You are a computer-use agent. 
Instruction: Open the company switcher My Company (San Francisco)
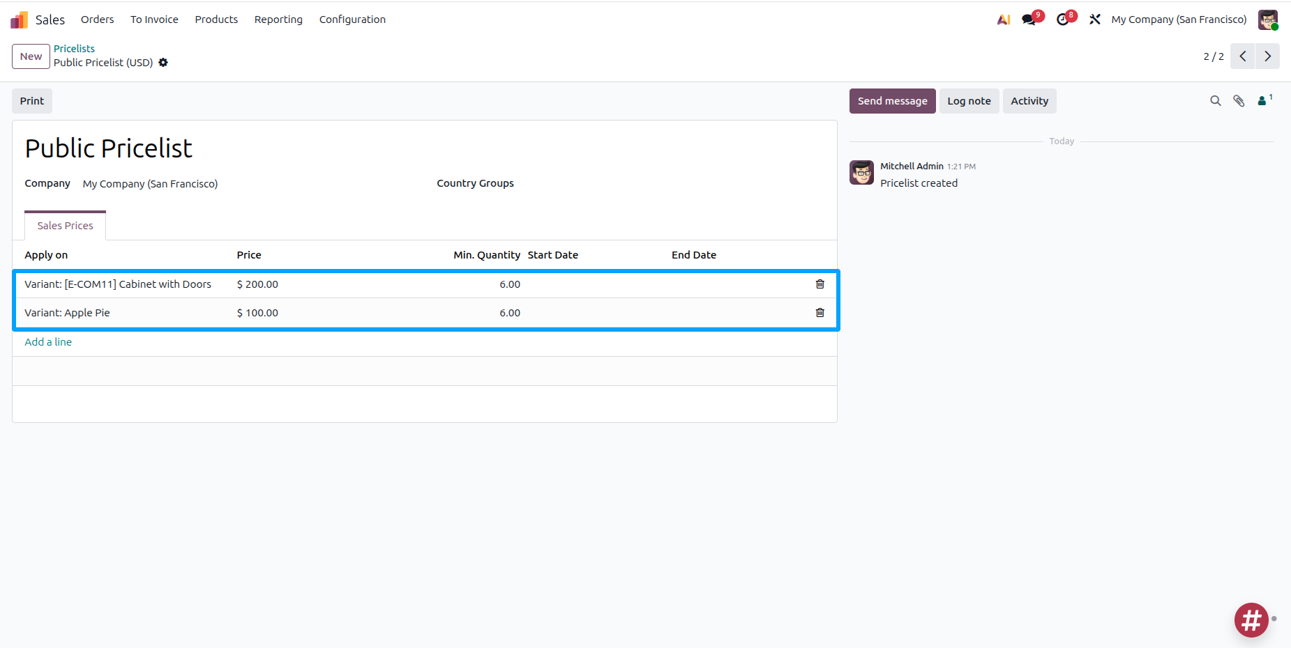1178,20
